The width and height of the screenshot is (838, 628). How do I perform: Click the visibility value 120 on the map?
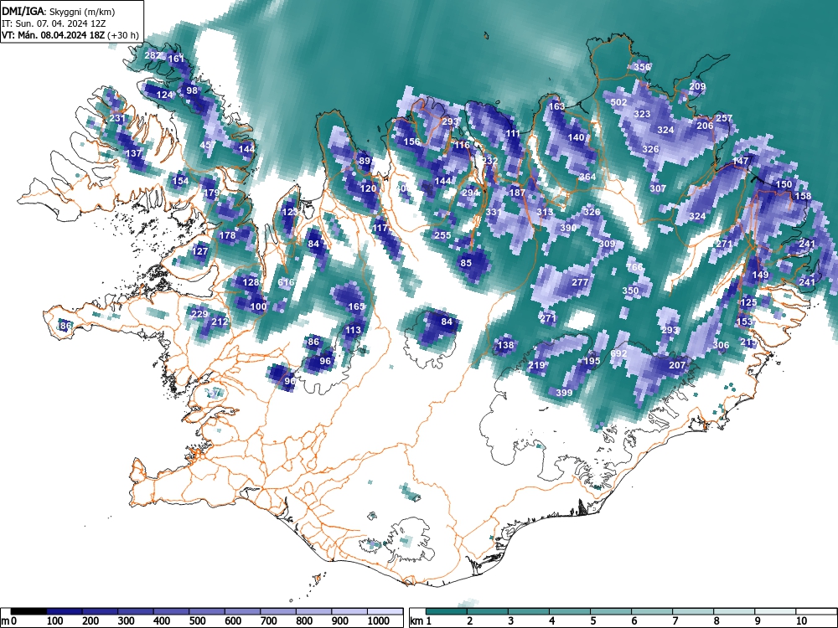tap(368, 188)
